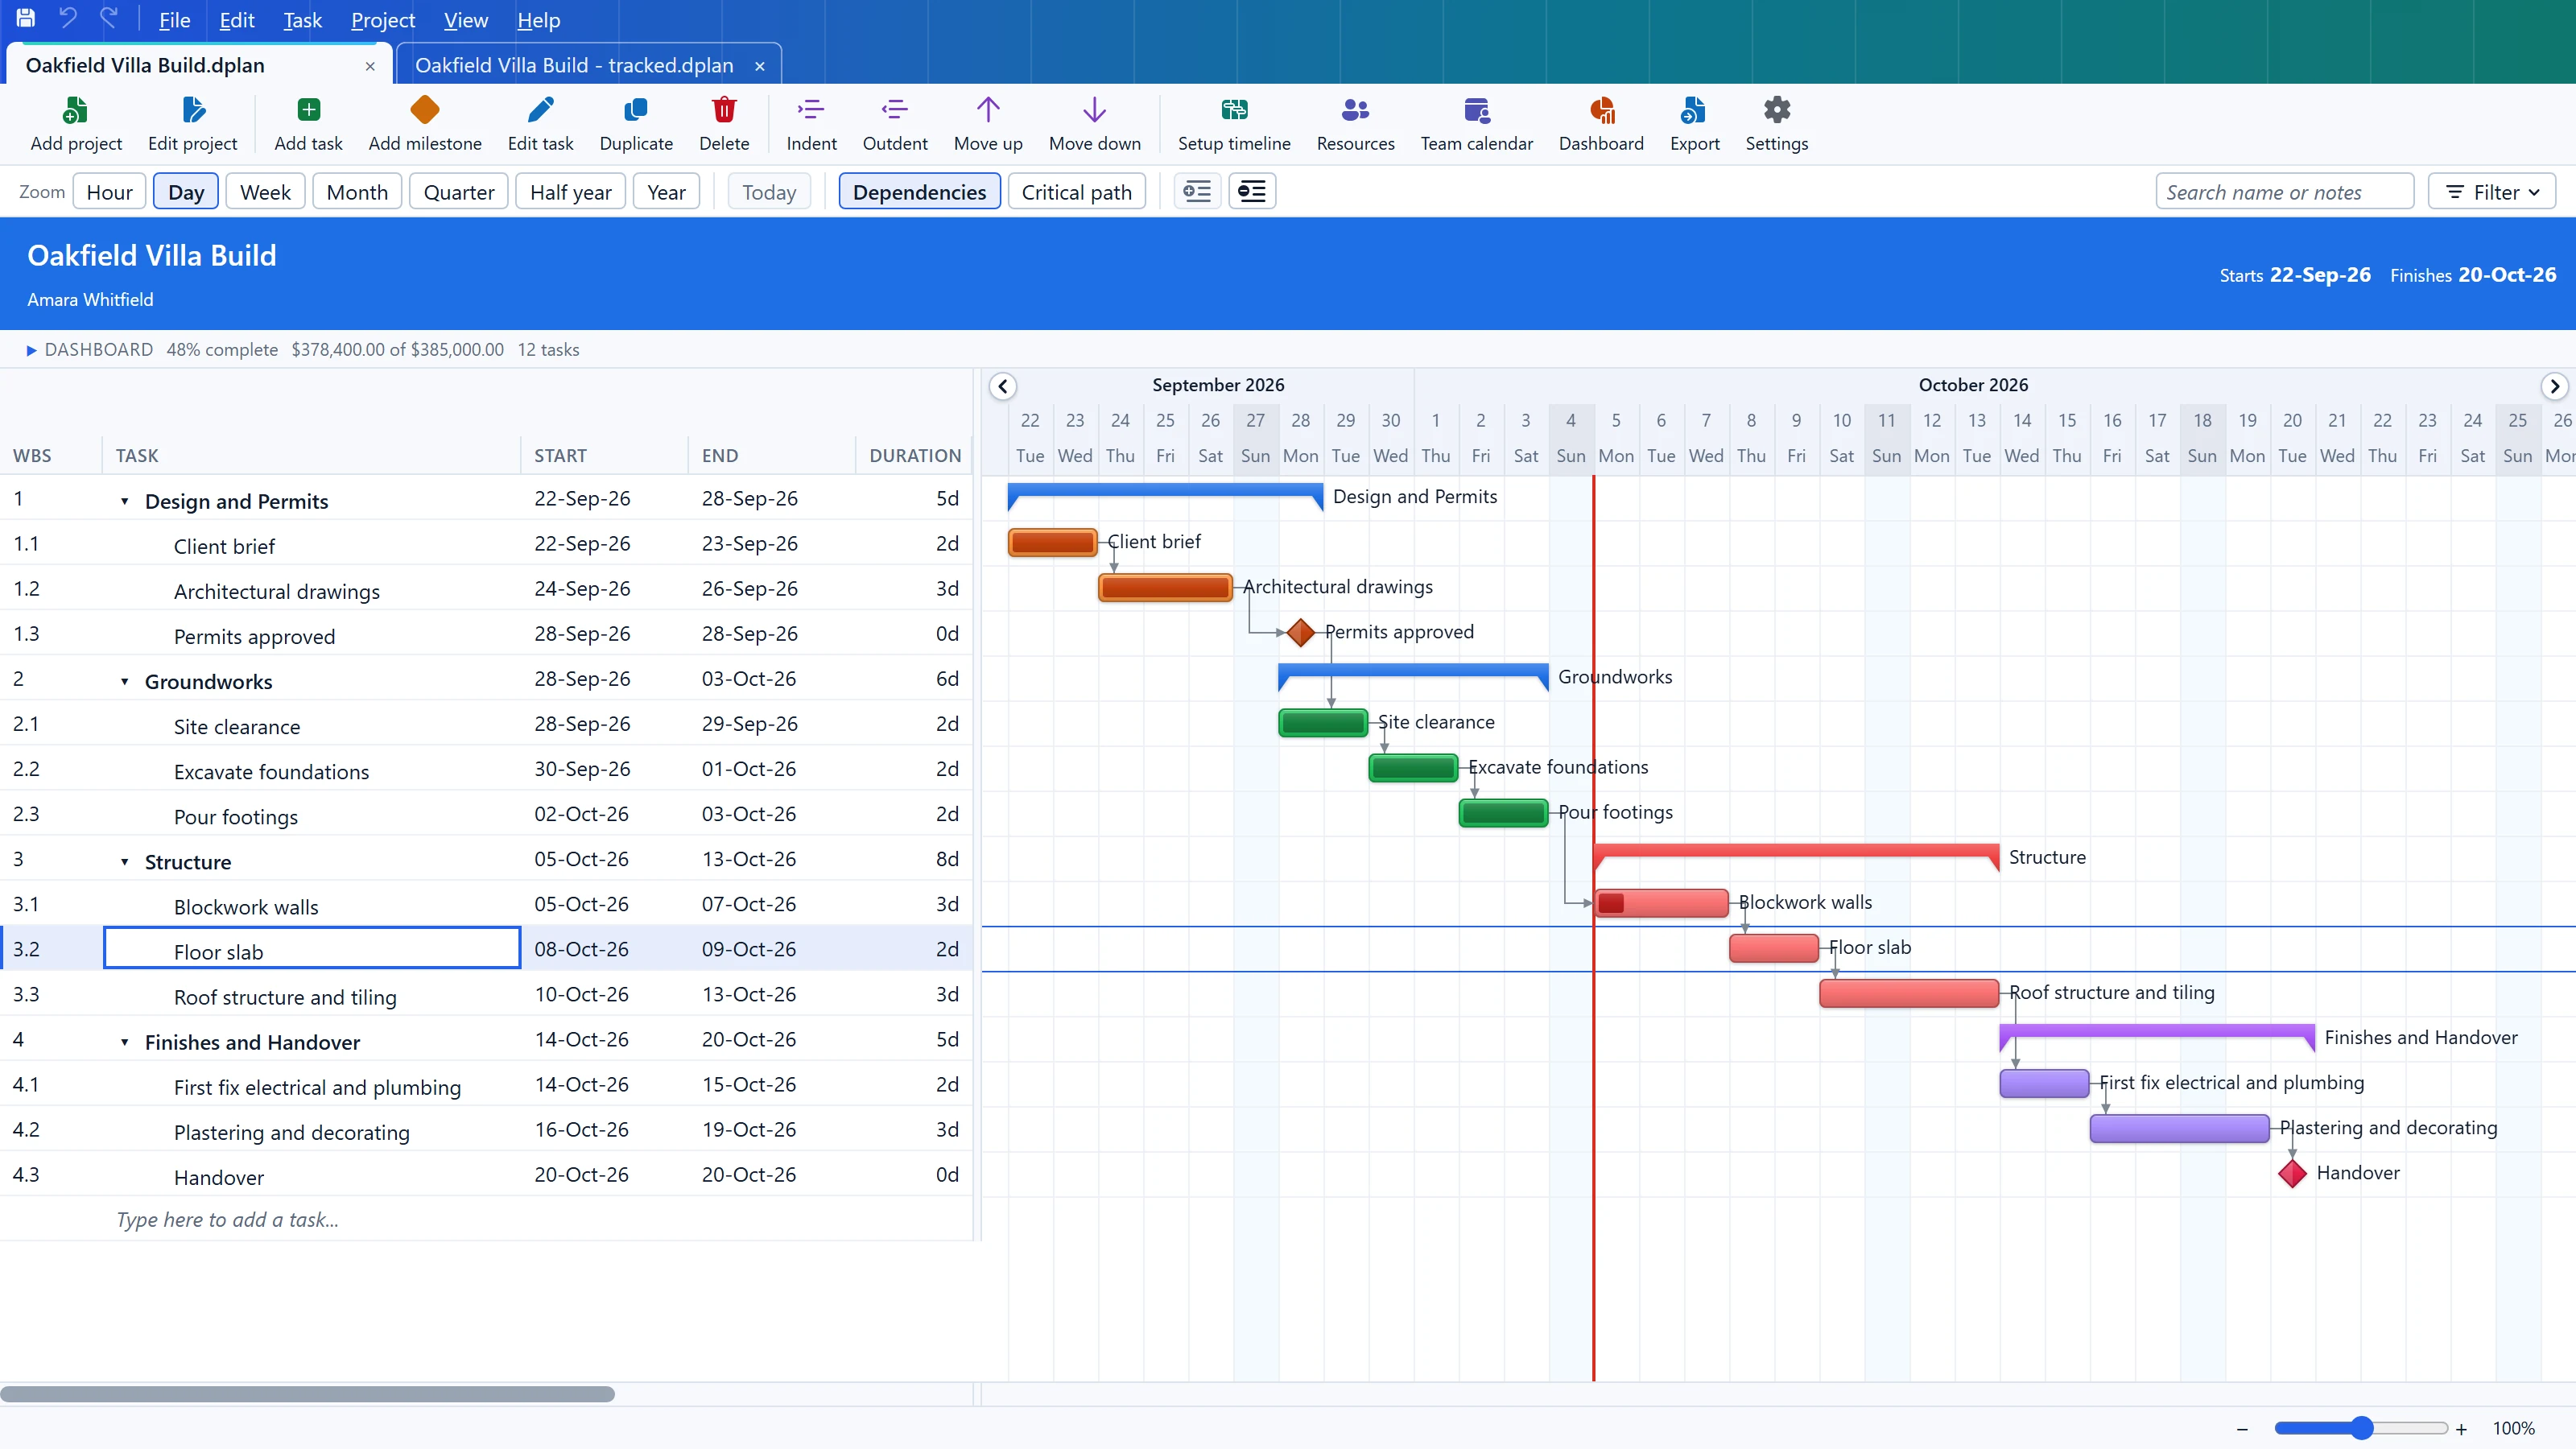Open the Filter dropdown
This screenshot has height=1449, width=2576.
click(2491, 192)
